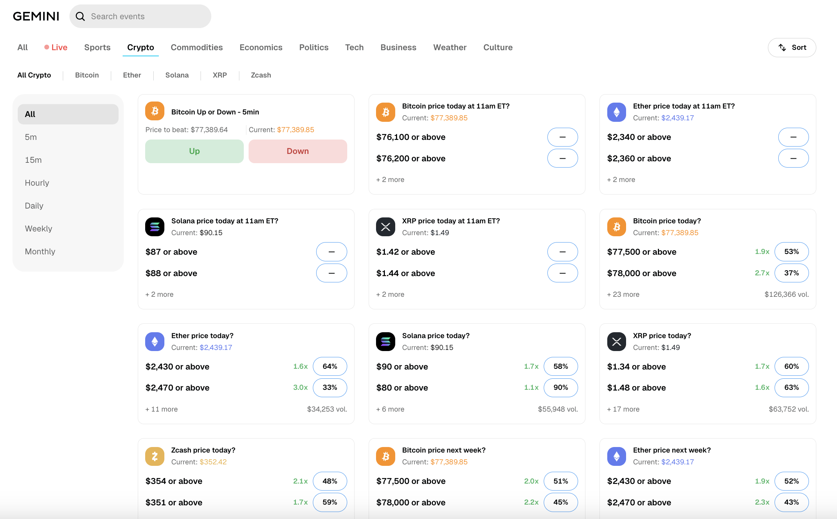Select the Daily timeframe filter
The height and width of the screenshot is (519, 837).
click(x=68, y=206)
